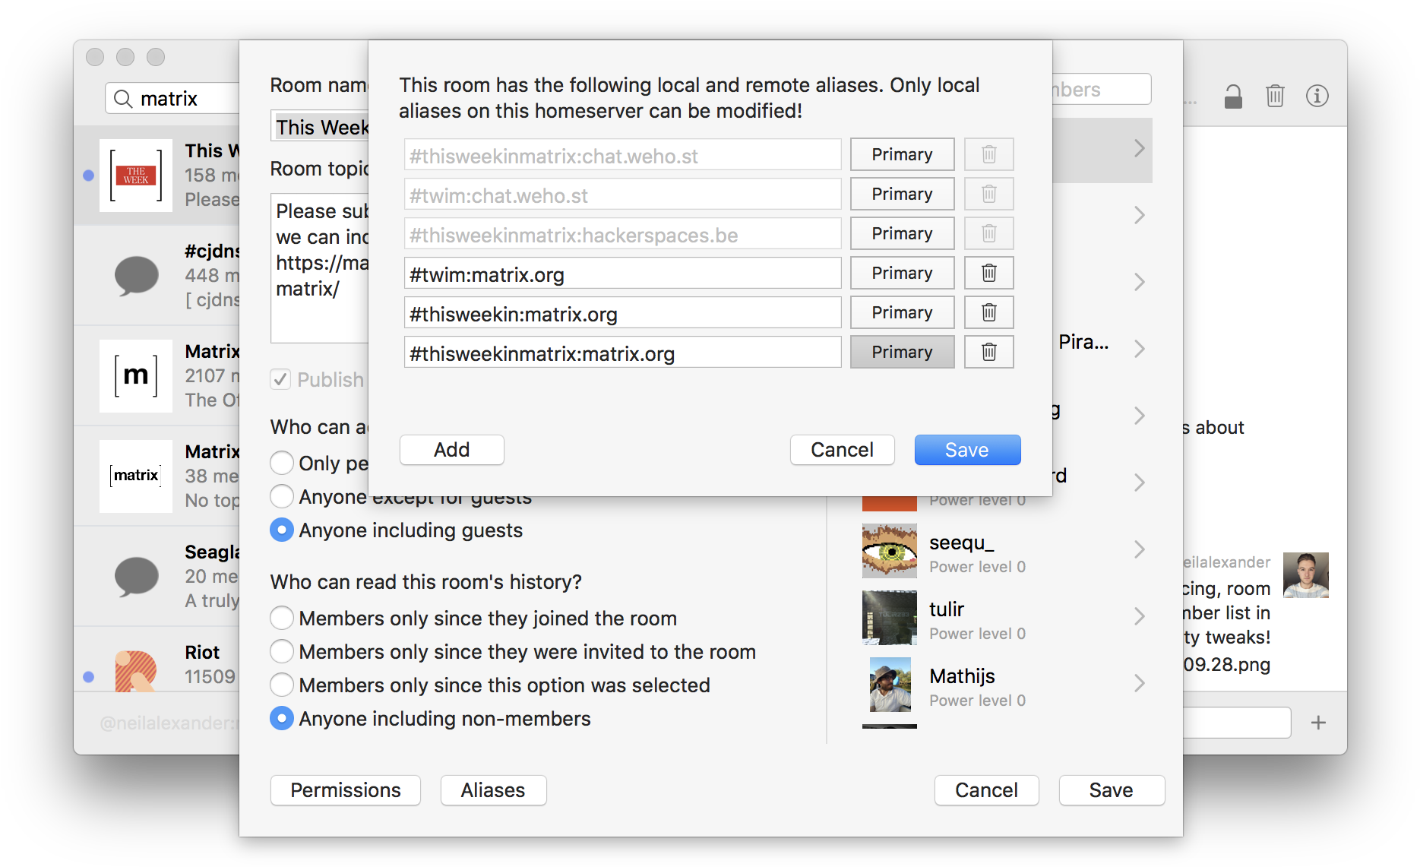Save the alias changes
The height and width of the screenshot is (867, 1420).
[x=966, y=449]
